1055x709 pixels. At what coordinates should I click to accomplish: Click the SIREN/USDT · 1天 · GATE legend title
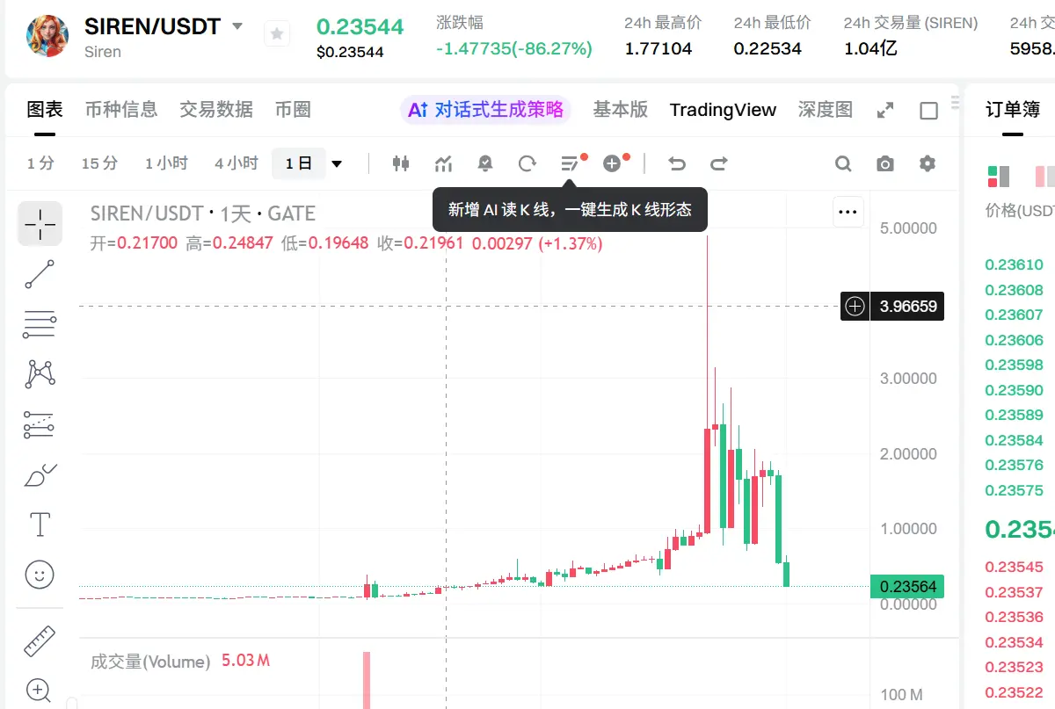tap(203, 213)
